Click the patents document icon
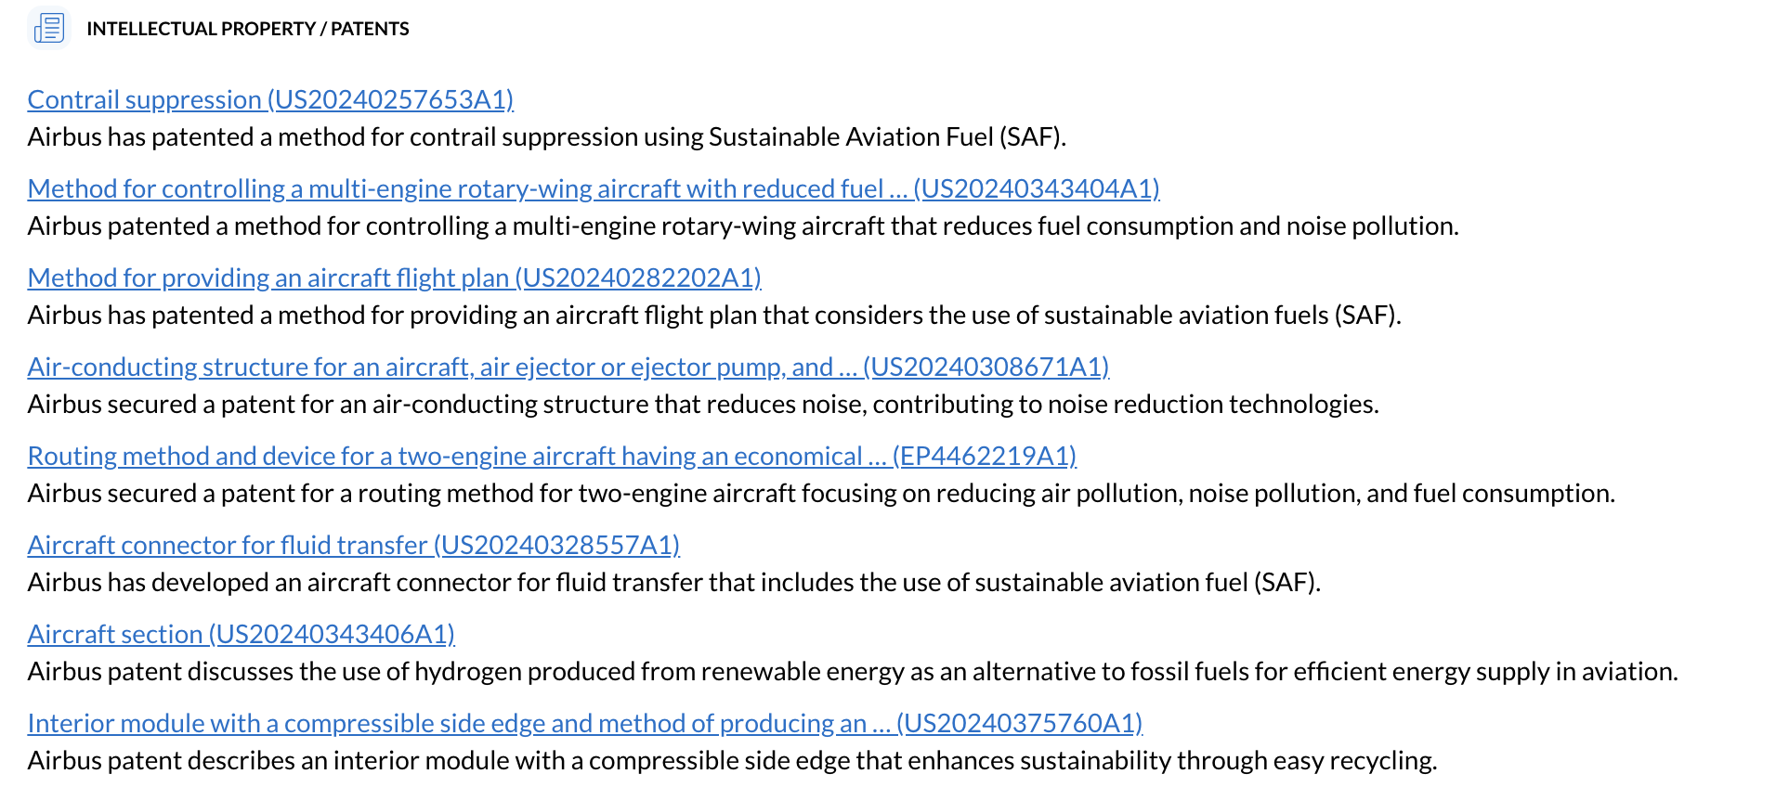The height and width of the screenshot is (800, 1776). point(49,28)
